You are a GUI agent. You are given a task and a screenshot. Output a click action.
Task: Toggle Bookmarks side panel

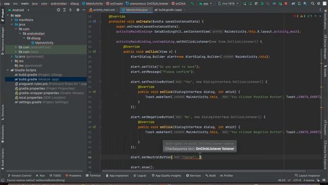[3, 134]
